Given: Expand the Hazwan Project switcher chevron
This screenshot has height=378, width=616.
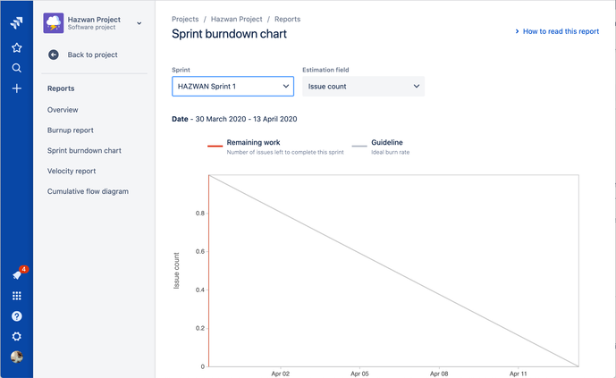Looking at the screenshot, I should (139, 23).
